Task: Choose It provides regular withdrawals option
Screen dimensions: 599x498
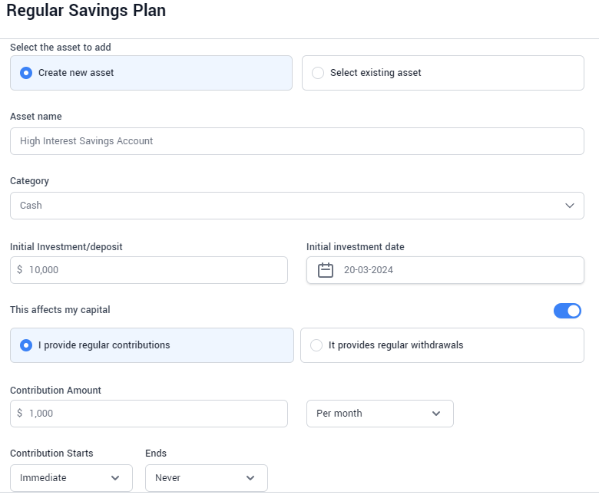Action: tap(442, 345)
